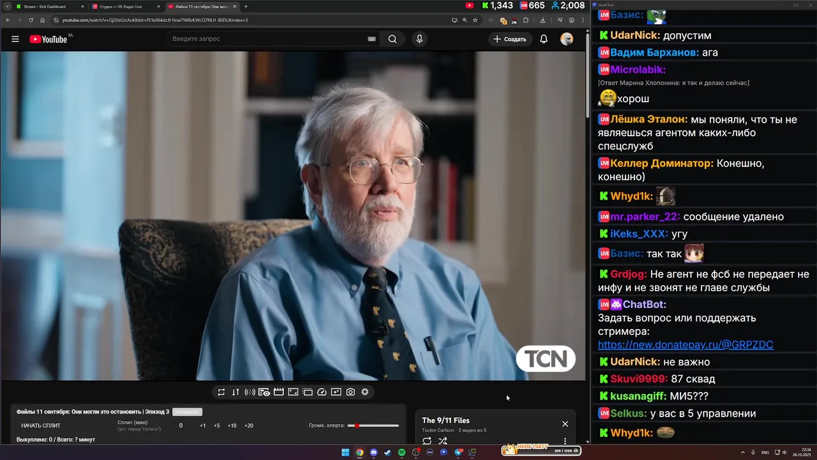Toggle playlist shuffle in 9/11 Files panel

tap(443, 441)
